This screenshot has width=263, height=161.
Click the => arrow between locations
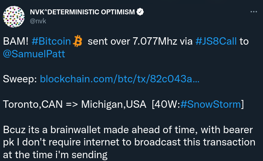coord(72,104)
